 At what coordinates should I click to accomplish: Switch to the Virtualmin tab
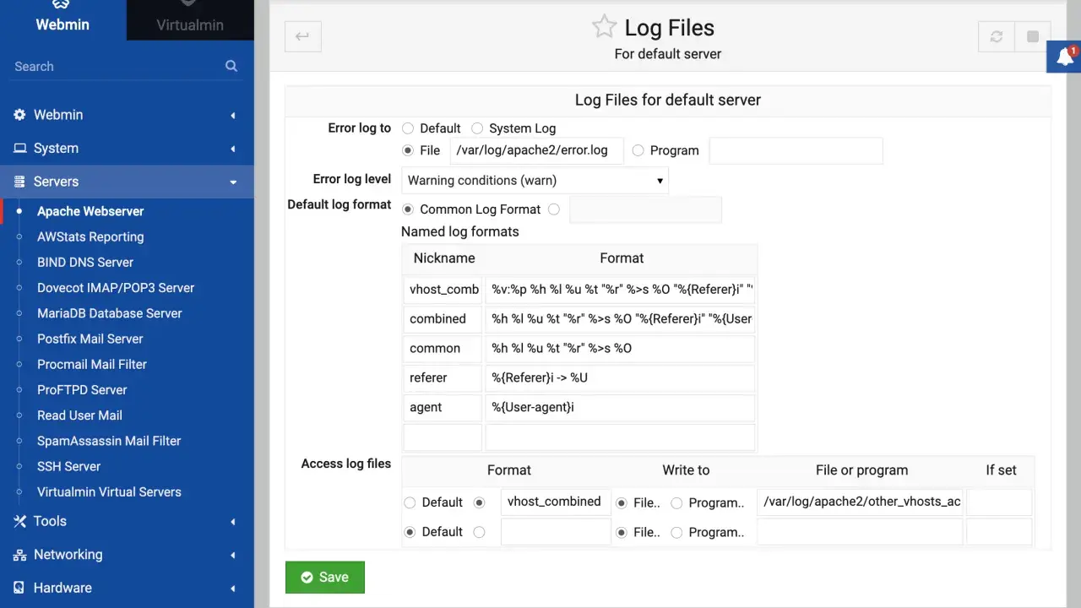click(190, 19)
